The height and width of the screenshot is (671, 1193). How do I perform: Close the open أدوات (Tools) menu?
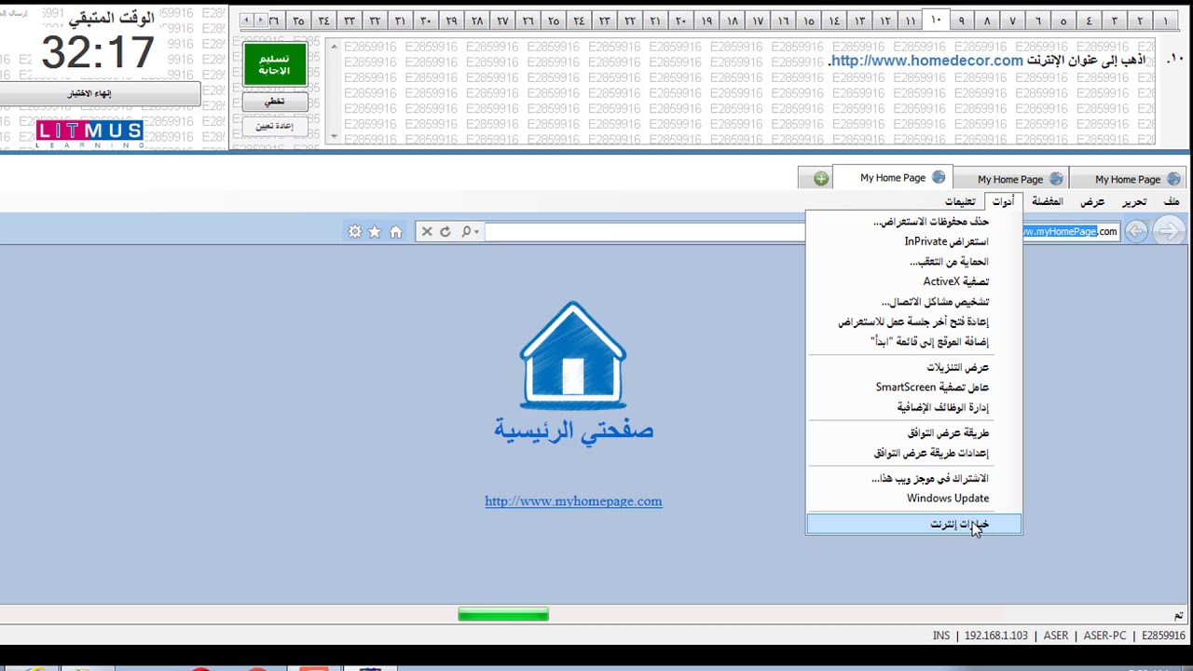(1003, 201)
